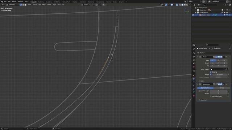Open the Edit Mode dropdown
Viewport: 232px width, 130px height.
(12, 5)
